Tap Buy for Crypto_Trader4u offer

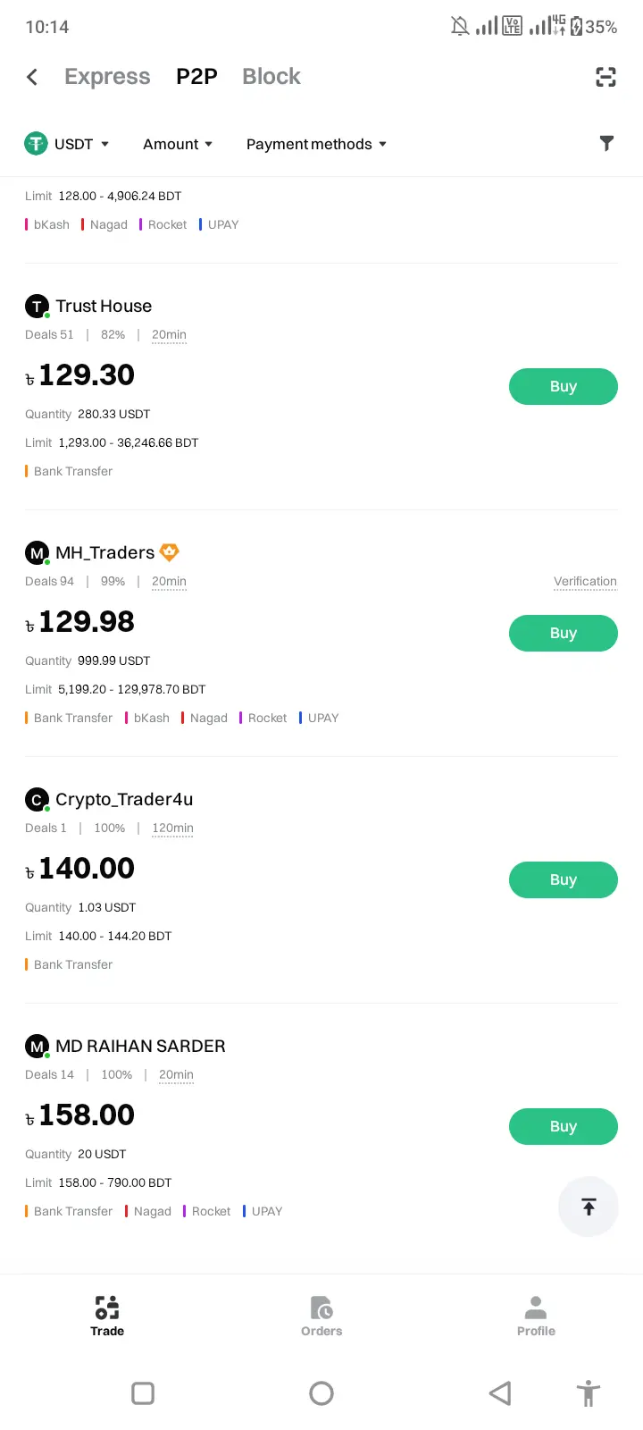click(x=563, y=879)
